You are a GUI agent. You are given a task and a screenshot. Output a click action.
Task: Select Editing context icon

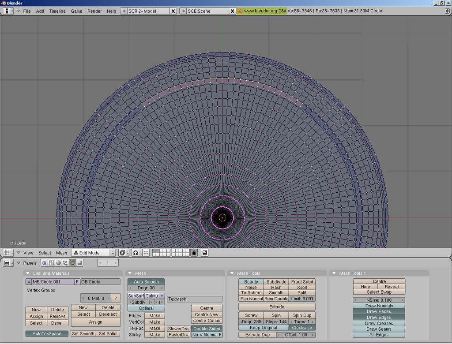[73, 263]
